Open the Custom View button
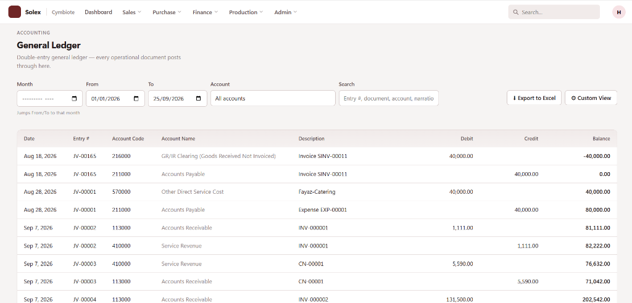The width and height of the screenshot is (632, 303). tap(591, 98)
